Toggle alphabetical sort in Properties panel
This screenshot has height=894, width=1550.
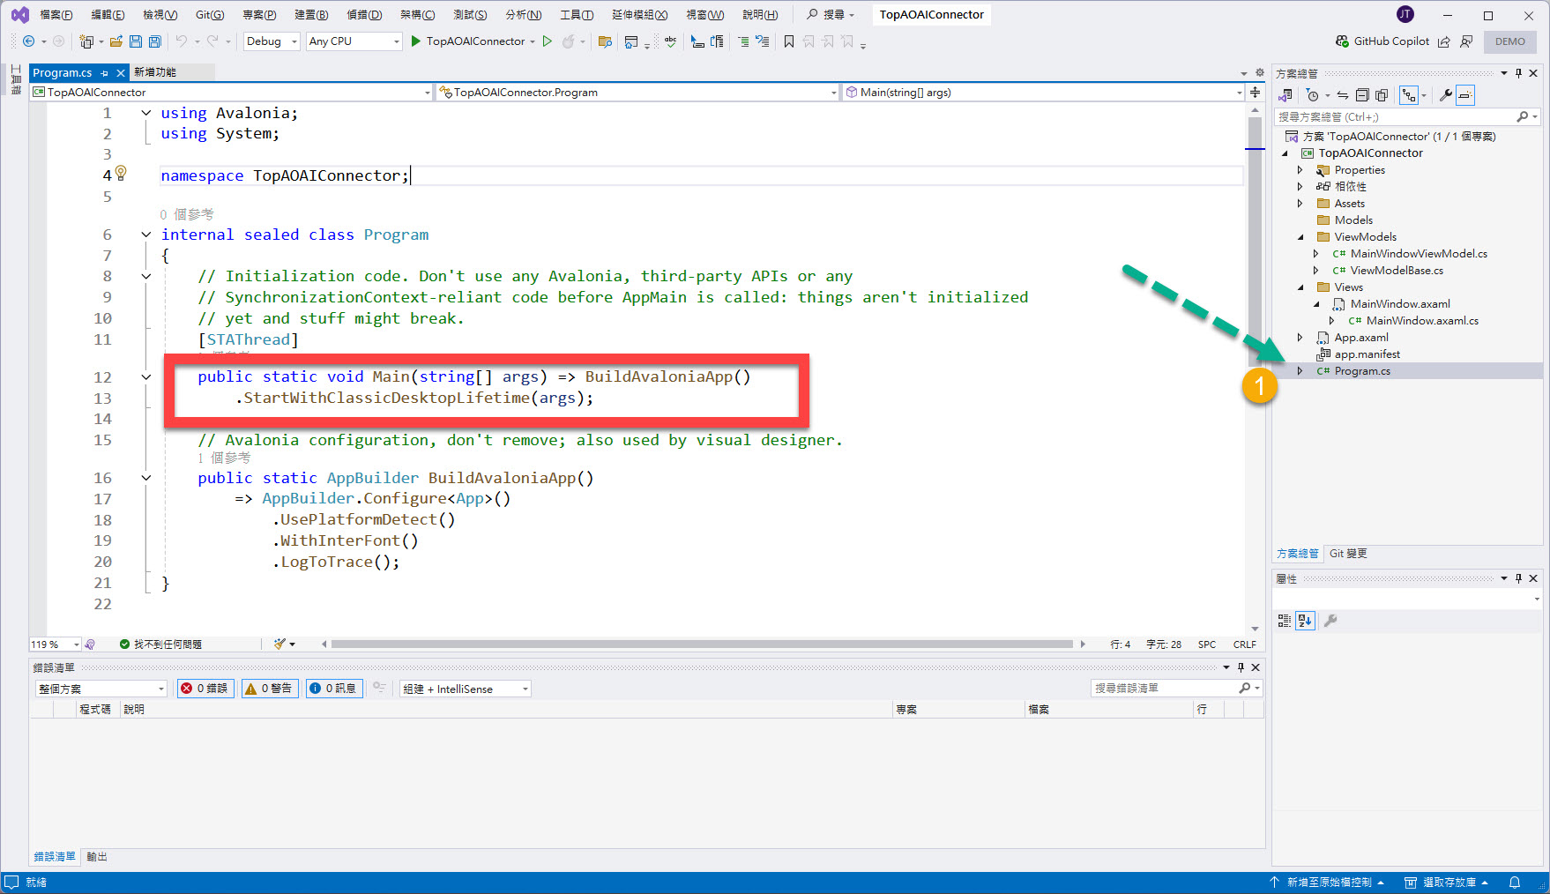(1305, 621)
